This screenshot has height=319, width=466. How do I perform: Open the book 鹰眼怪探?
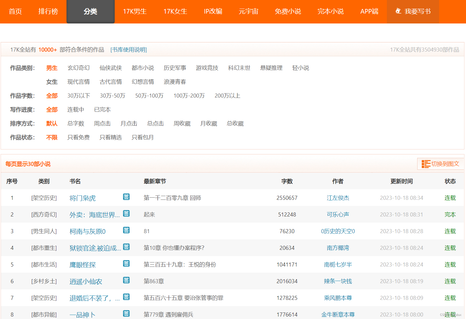point(83,265)
